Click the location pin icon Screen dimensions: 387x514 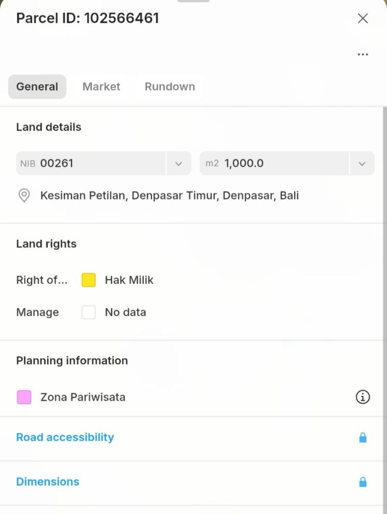click(24, 195)
